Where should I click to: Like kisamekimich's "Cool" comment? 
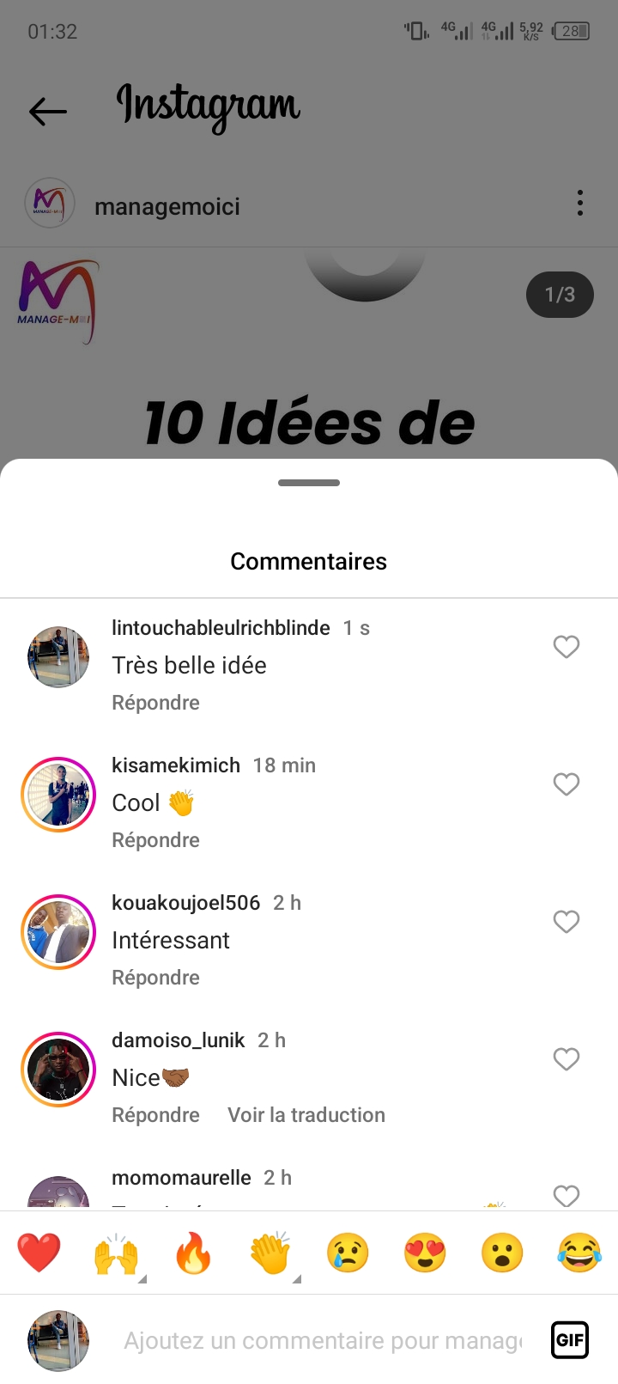point(566,784)
